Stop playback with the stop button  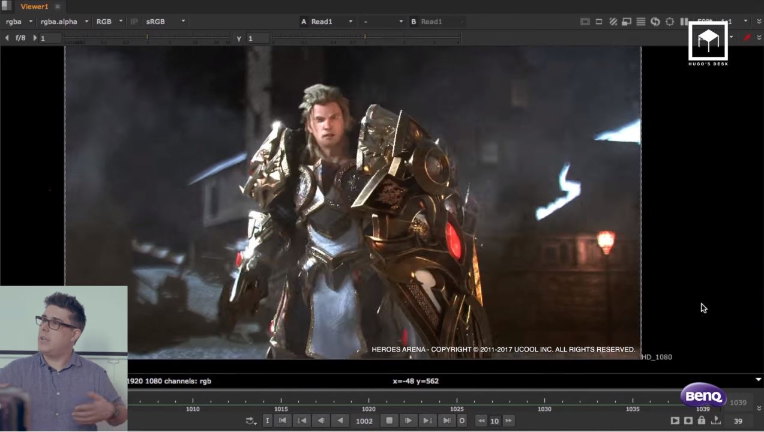click(x=389, y=421)
